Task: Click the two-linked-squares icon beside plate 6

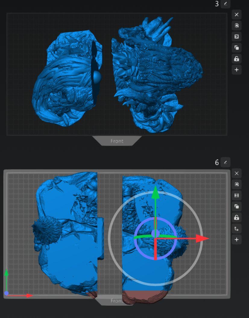Action: (236, 229)
